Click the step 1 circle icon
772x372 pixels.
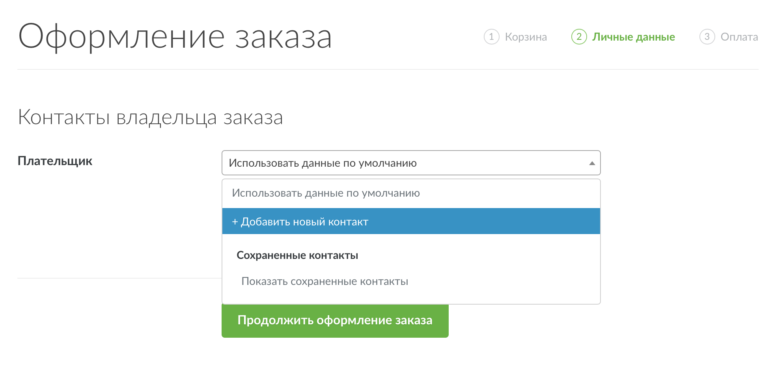click(x=492, y=37)
